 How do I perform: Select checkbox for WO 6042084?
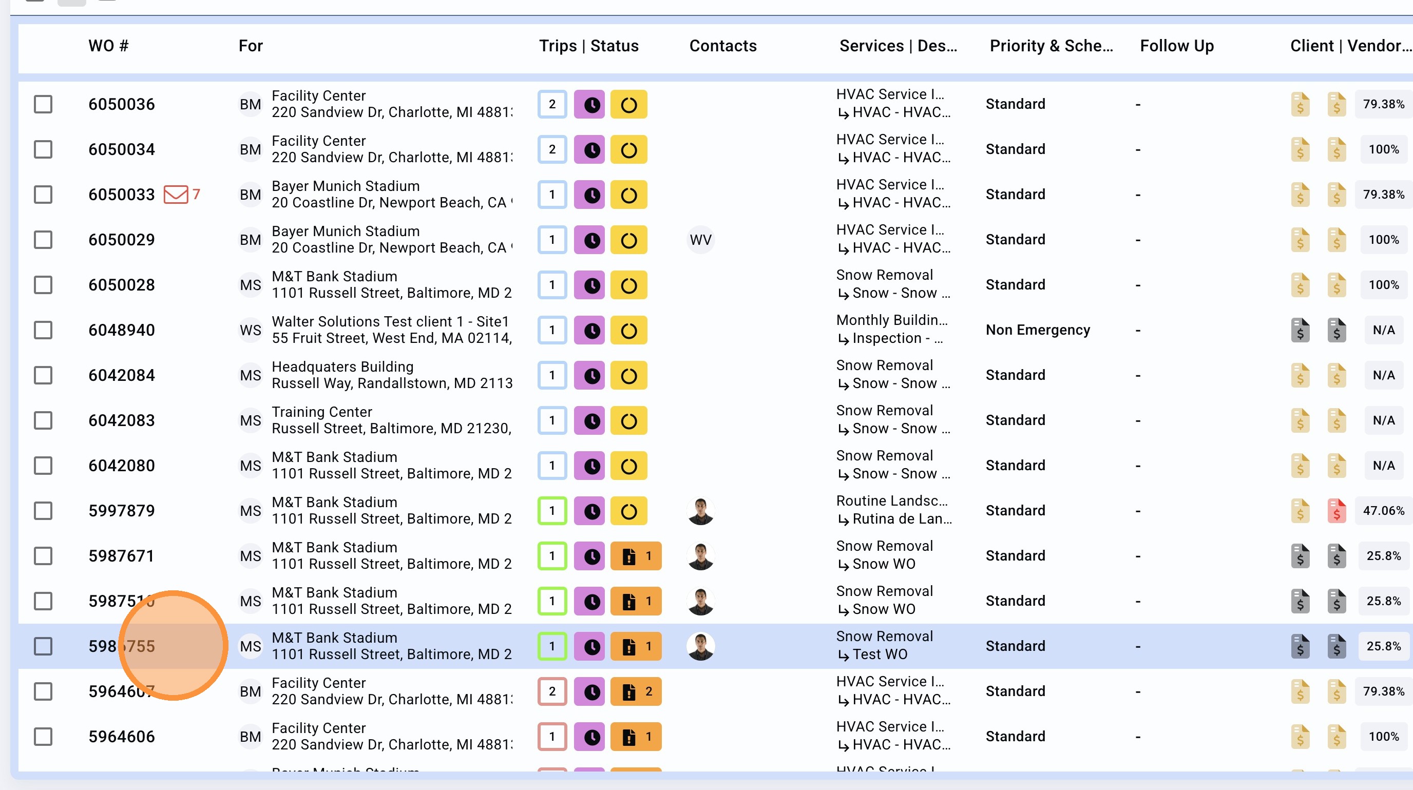(43, 376)
